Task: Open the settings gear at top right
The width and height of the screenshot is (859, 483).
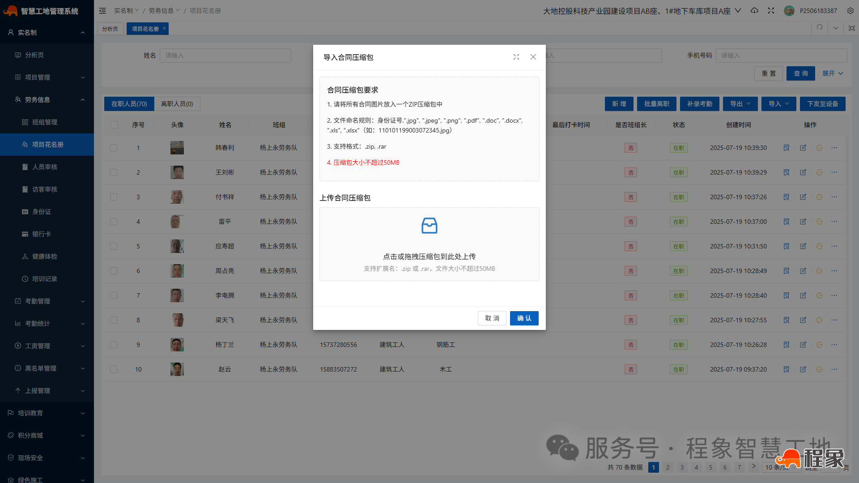Action: [850, 10]
